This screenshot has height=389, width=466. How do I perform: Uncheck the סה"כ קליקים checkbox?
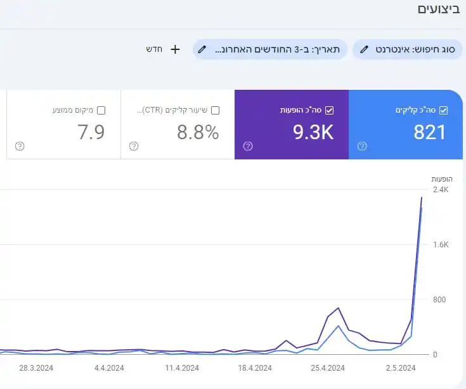[443, 110]
